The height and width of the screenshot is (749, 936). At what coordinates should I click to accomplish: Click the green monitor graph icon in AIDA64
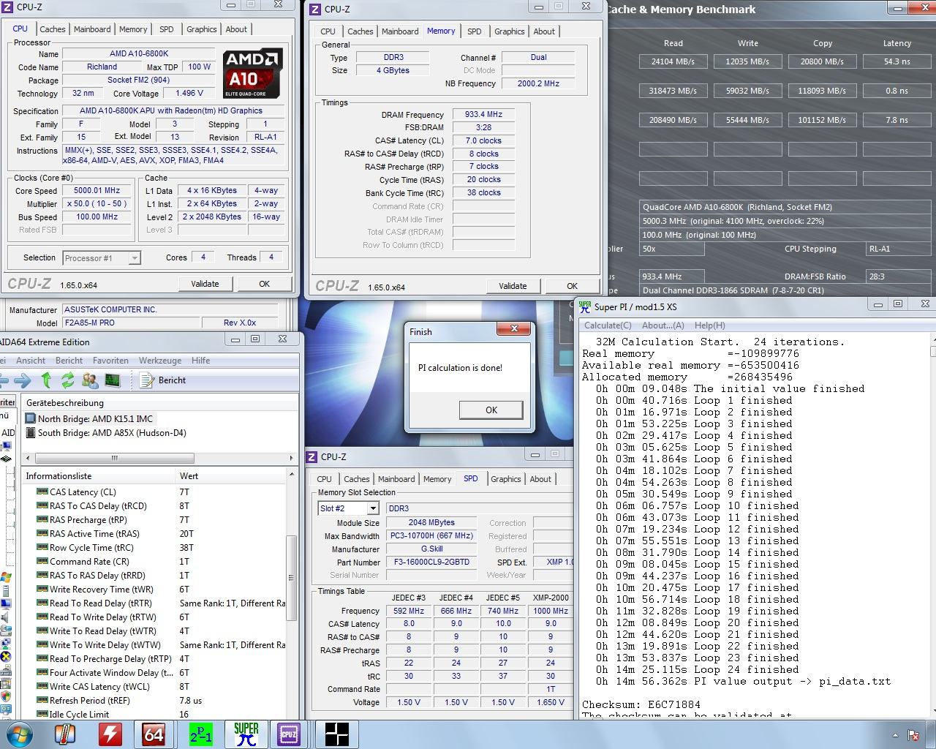[112, 380]
